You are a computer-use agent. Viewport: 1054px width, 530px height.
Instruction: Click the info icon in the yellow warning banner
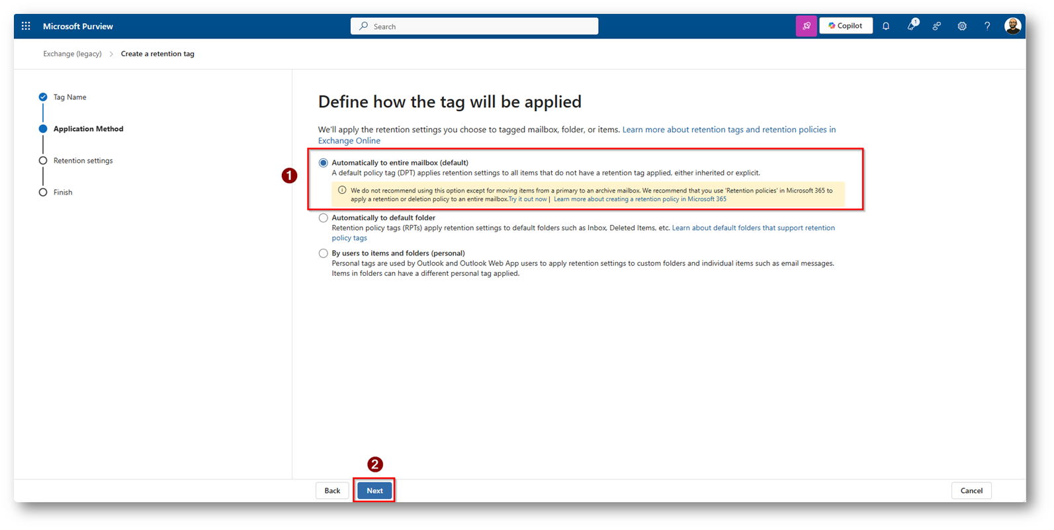pyautogui.click(x=342, y=190)
